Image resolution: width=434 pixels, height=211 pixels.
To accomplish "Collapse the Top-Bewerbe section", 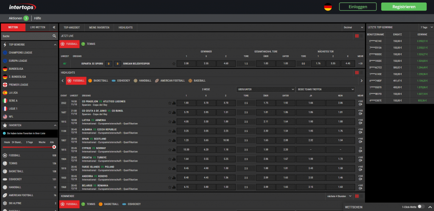I will (x=55, y=44).
